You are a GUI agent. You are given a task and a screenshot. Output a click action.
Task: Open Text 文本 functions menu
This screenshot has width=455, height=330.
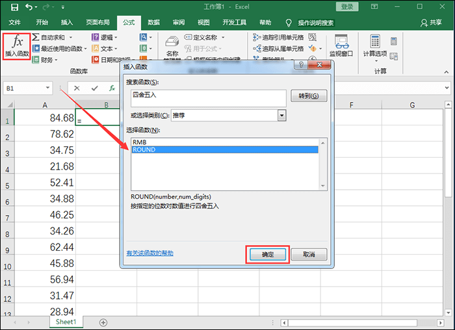pyautogui.click(x=103, y=49)
